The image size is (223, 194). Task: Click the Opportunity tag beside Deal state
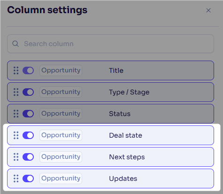61,135
